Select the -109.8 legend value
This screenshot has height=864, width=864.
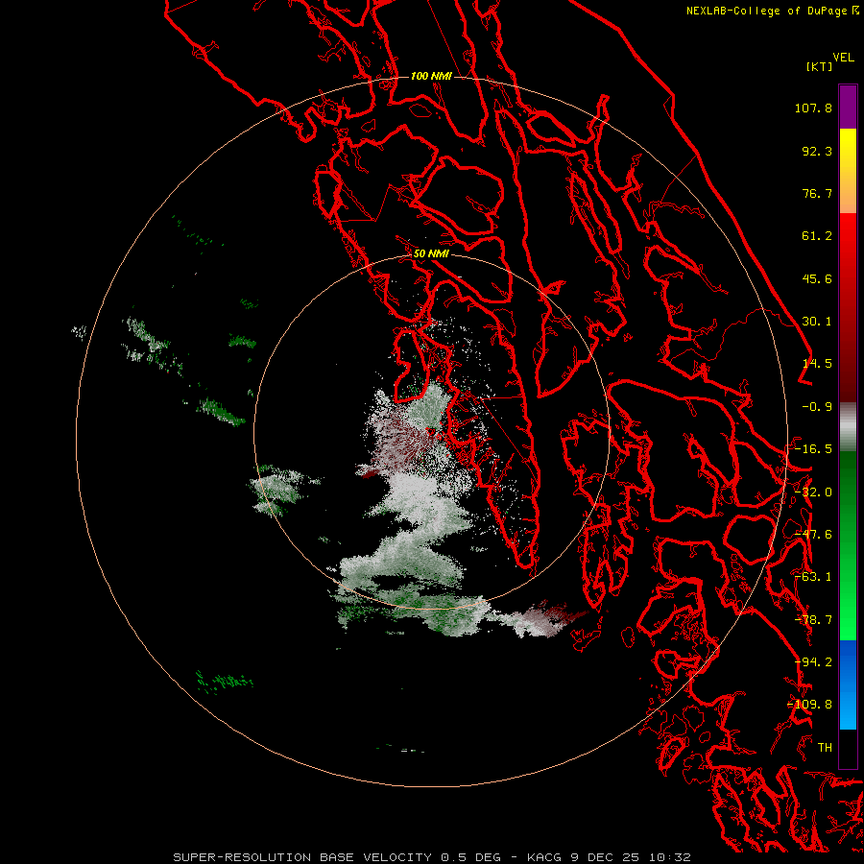click(810, 705)
